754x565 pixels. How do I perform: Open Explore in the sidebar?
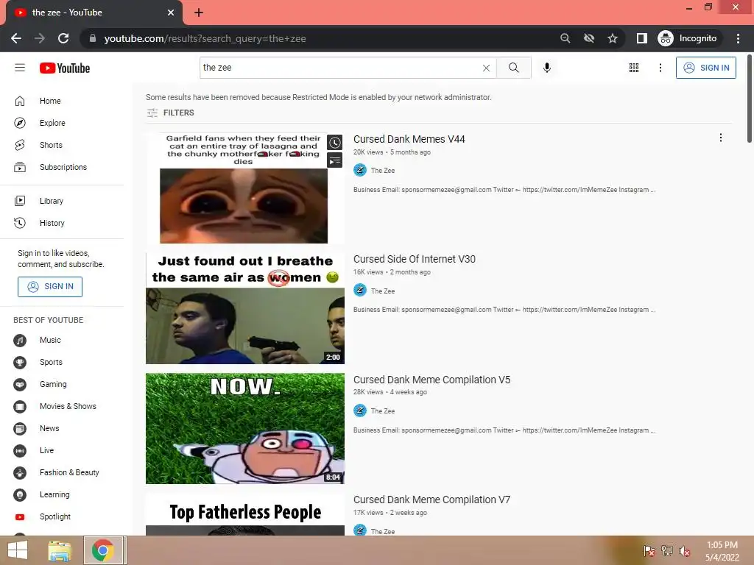click(x=52, y=123)
